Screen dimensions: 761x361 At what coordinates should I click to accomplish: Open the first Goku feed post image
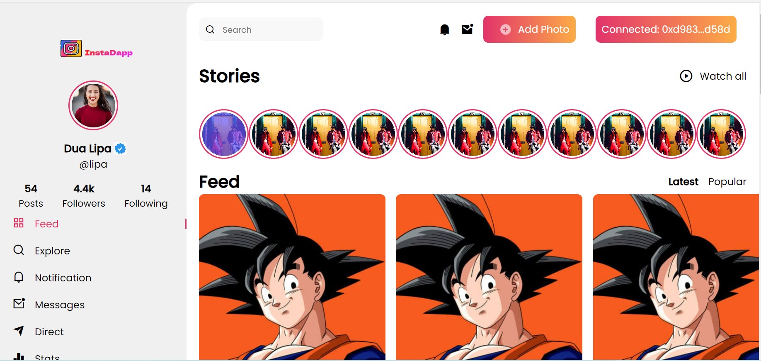(x=292, y=277)
